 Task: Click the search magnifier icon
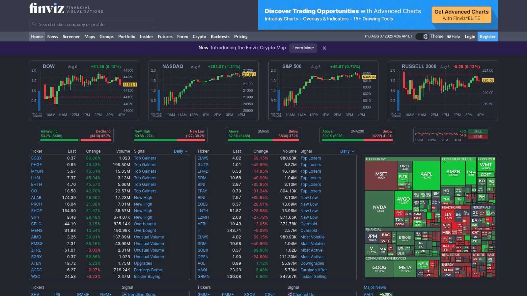(34, 24)
